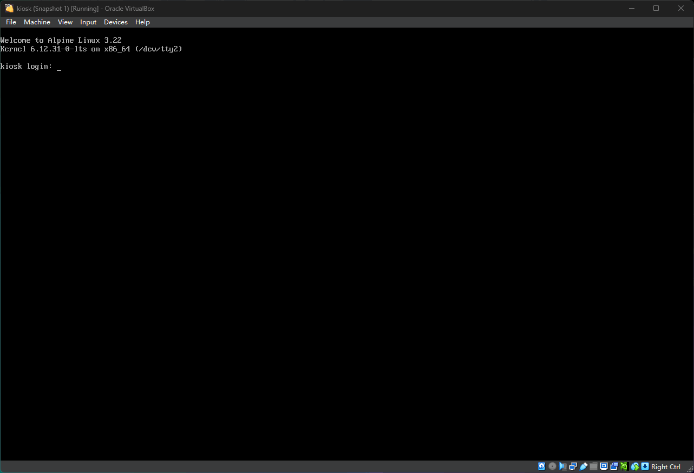Close the VirtualBox kiosk window
694x473 pixels.
681,8
